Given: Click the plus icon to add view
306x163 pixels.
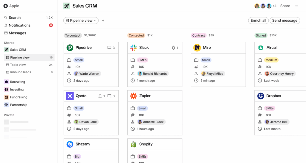Looking at the screenshot, I should point(103,21).
